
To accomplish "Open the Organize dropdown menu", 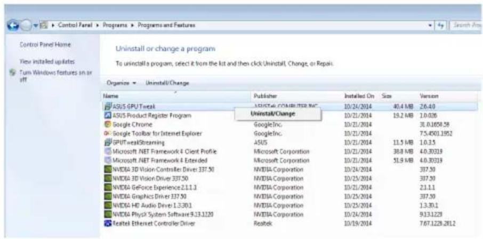I will tap(122, 83).
